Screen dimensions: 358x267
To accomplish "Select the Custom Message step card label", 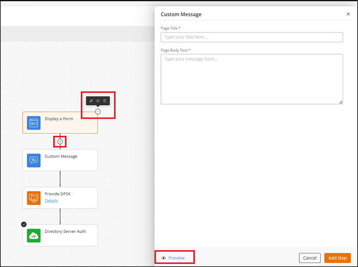I will [61, 156].
